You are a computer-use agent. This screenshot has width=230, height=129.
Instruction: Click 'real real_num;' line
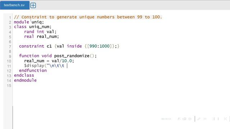(x=42, y=37)
